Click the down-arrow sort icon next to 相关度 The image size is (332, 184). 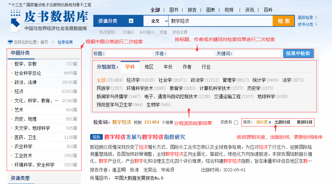pyautogui.click(x=270, y=122)
